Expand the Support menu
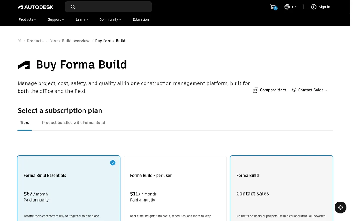Viewport: 354px width, 221px height. pos(56,19)
